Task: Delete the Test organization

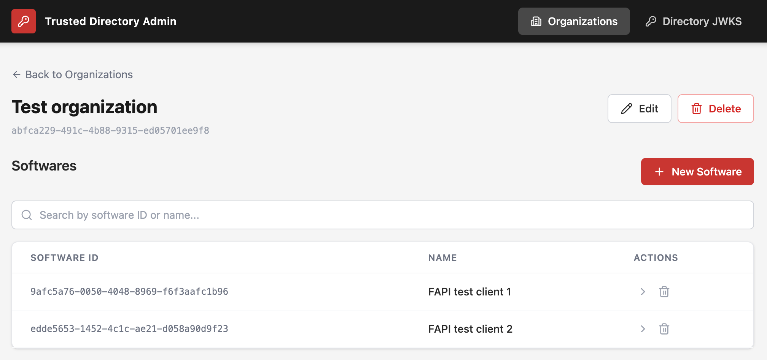Action: 716,109
